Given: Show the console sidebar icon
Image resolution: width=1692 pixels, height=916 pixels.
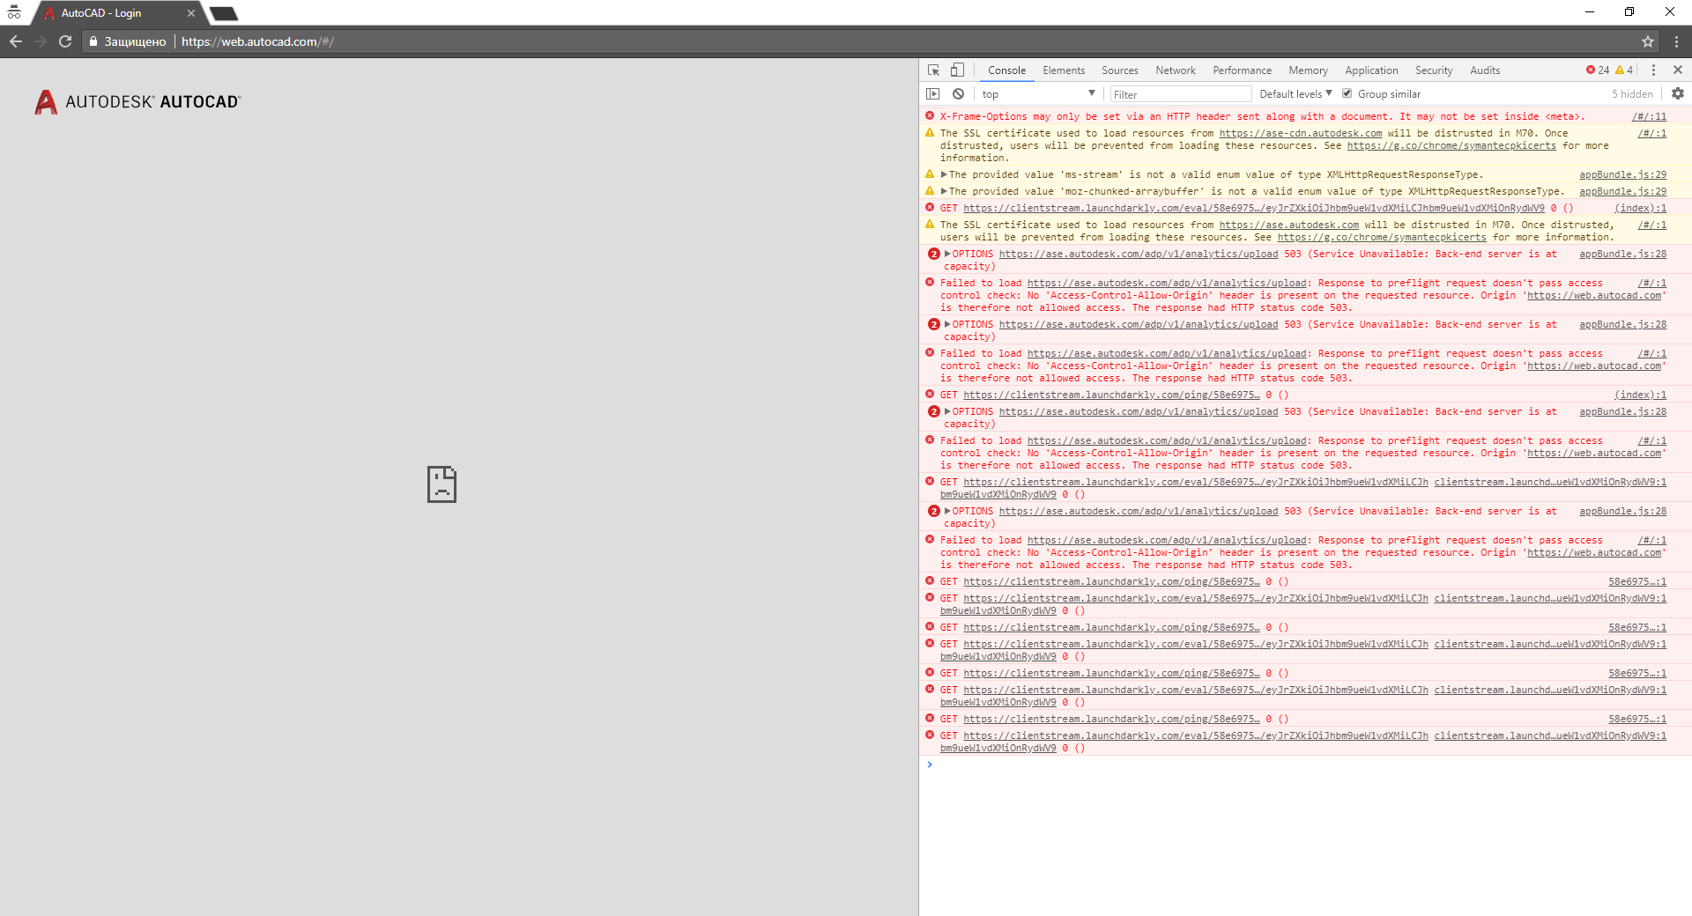Looking at the screenshot, I should tap(933, 94).
